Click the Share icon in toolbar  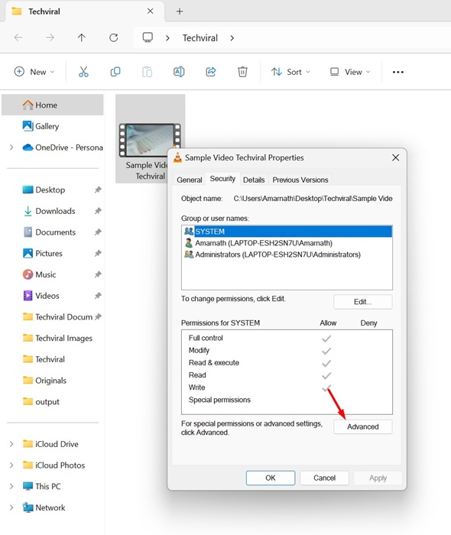point(210,72)
